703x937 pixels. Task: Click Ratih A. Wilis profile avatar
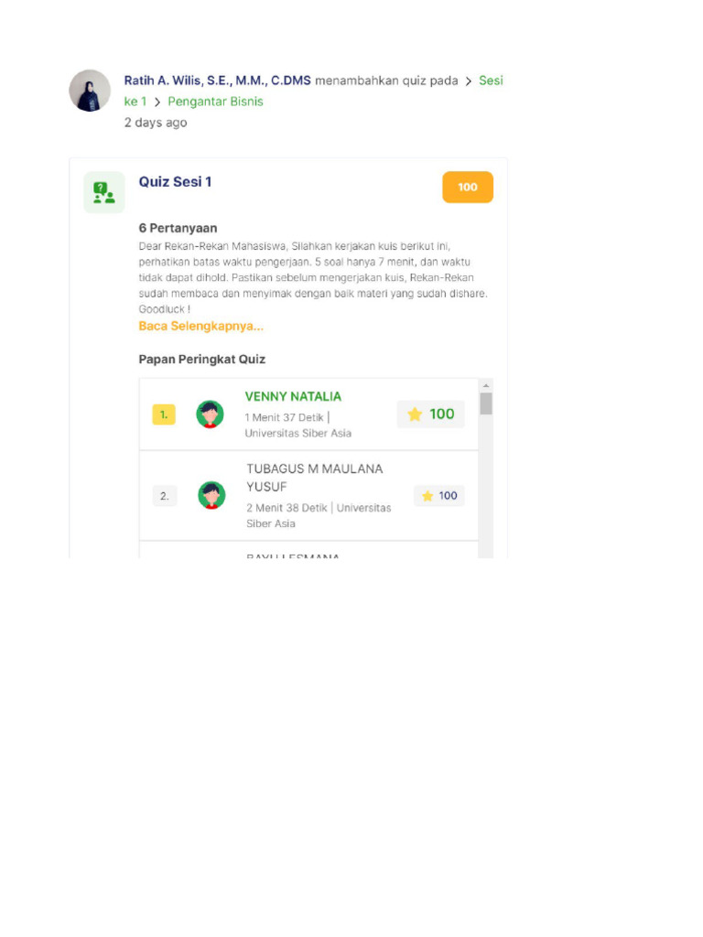point(90,91)
